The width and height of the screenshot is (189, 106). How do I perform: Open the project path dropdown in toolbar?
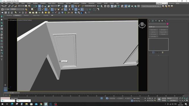coord(151,6)
